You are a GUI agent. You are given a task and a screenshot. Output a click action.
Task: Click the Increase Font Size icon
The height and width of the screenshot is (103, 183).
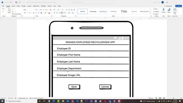41,10
